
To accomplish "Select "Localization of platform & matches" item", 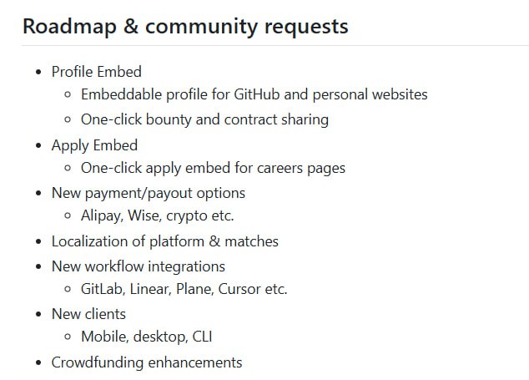I will click(164, 241).
